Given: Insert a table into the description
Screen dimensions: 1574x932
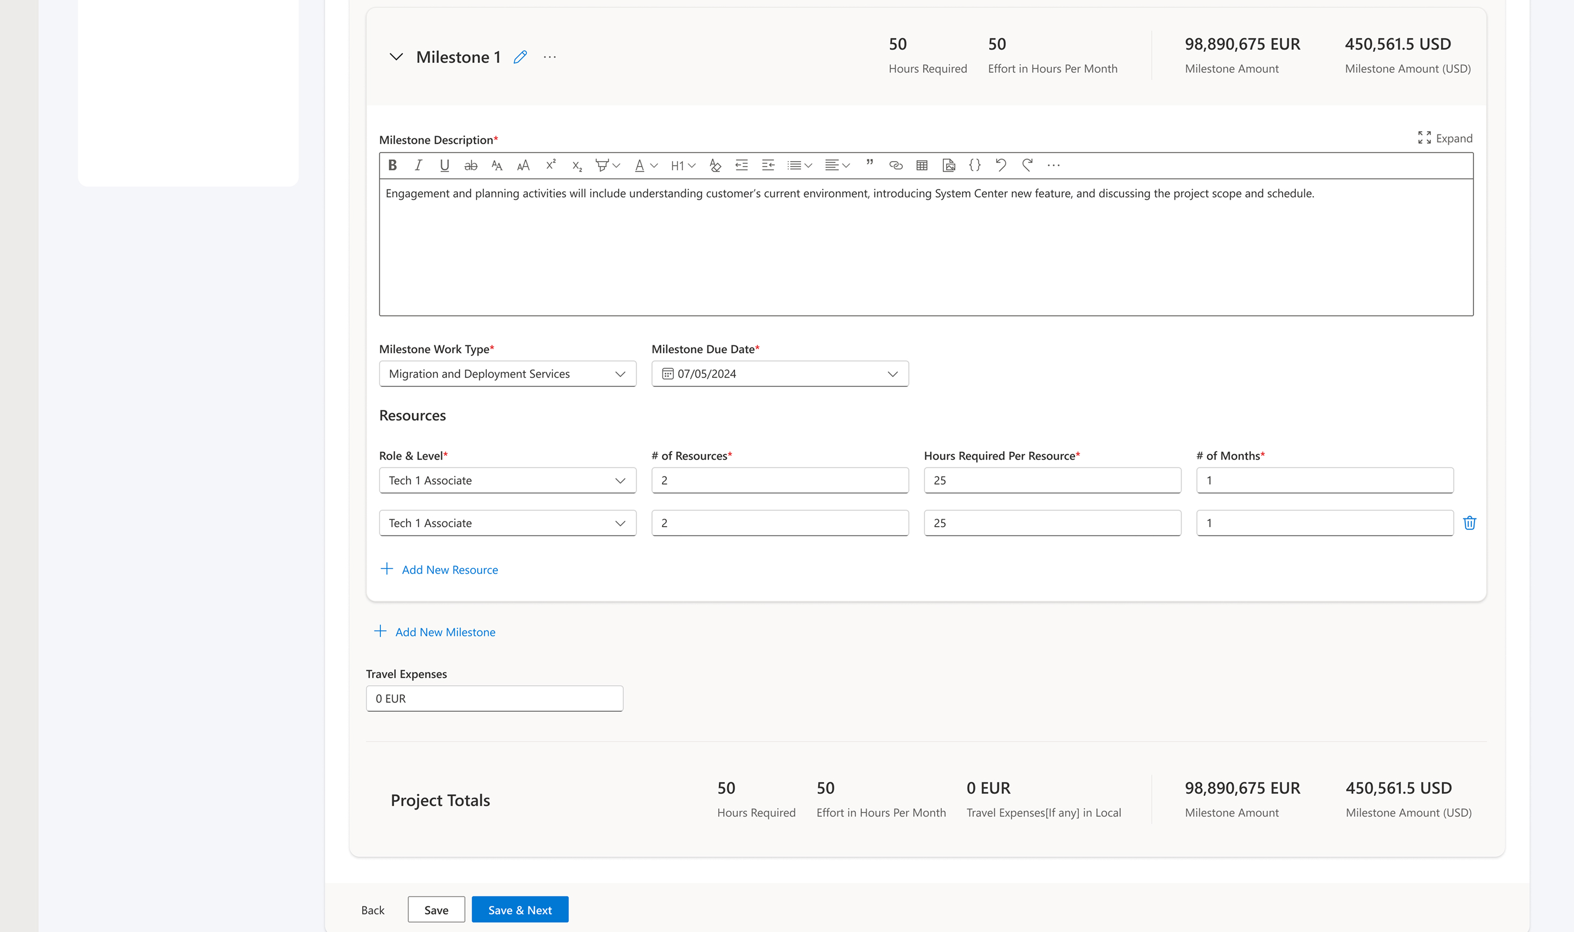Looking at the screenshot, I should (922, 165).
